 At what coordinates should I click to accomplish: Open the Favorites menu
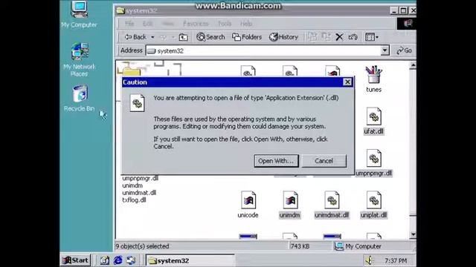[x=196, y=24]
